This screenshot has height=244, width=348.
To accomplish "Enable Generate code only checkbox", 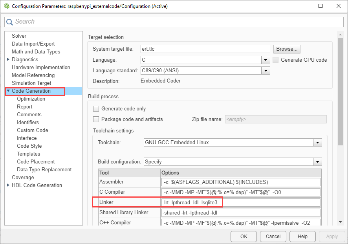I will tap(96, 108).
